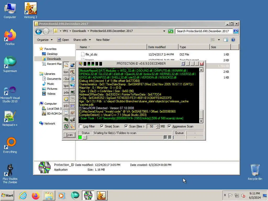
Task: Click the scroll-up arrow of the scan log
Action: coord(201,70)
